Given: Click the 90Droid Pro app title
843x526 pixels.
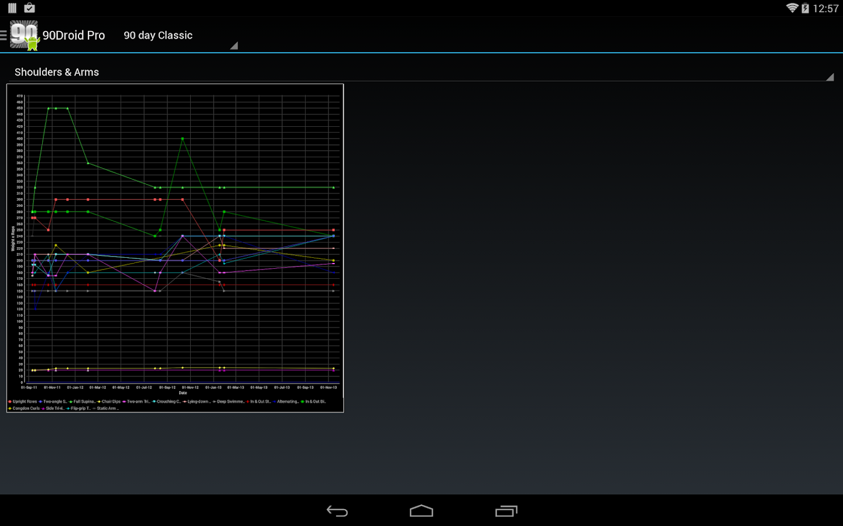Looking at the screenshot, I should coord(74,36).
